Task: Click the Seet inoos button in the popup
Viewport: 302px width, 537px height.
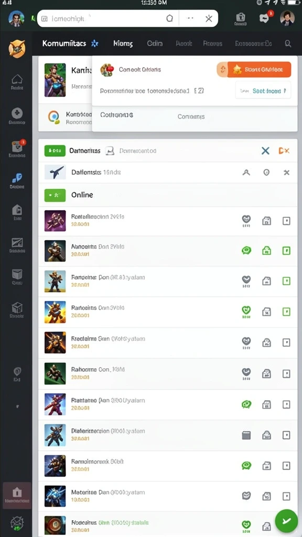Action: coord(263,91)
